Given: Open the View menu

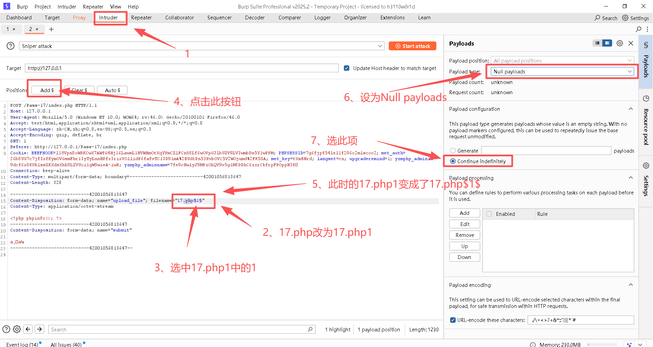Looking at the screenshot, I should click(x=116, y=6).
